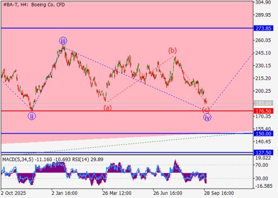Click the 140.45 price scale value

coord(263,142)
